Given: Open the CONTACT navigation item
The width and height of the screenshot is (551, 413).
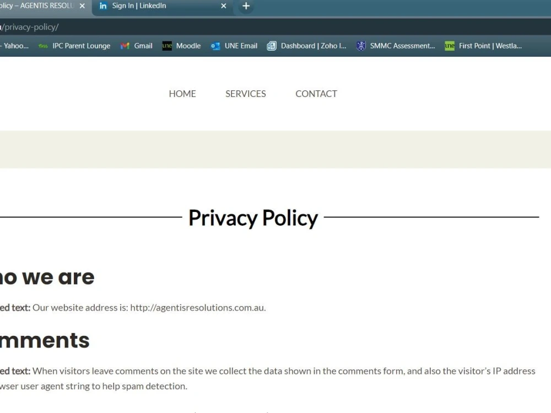Looking at the screenshot, I should (x=316, y=94).
